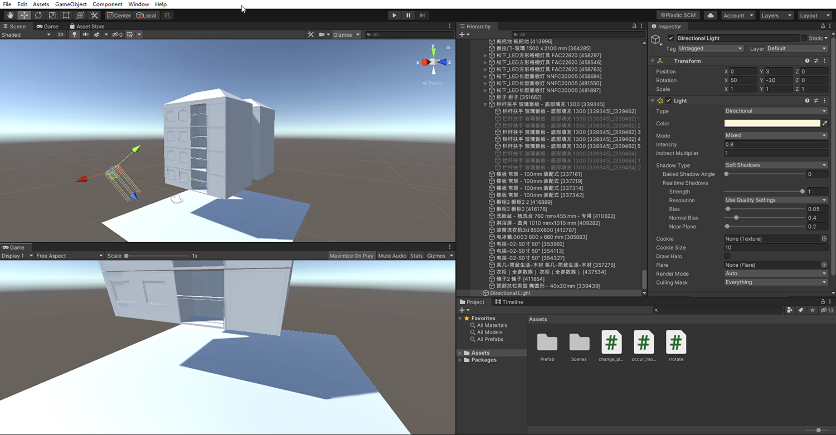Click Maximize On Play button

(351, 256)
